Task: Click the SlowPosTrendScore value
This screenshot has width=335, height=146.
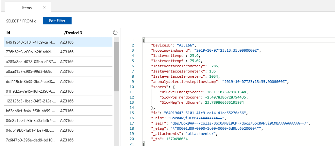Action: 225,97
